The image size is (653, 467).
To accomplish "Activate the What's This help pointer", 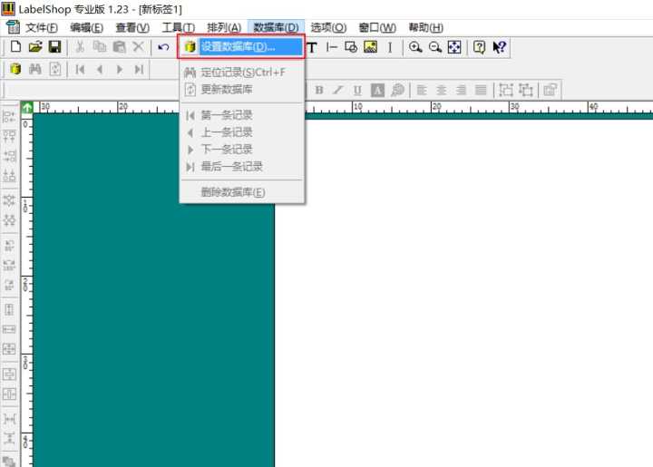I will click(499, 47).
